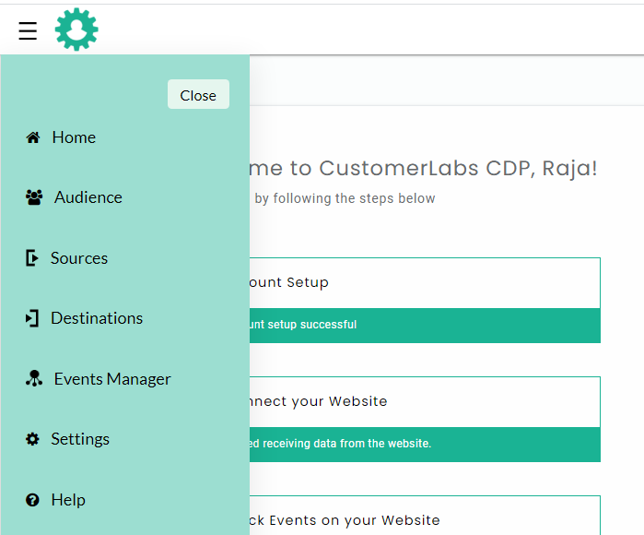
Task: Click the CustomerLabs gear logo
Action: [76, 30]
